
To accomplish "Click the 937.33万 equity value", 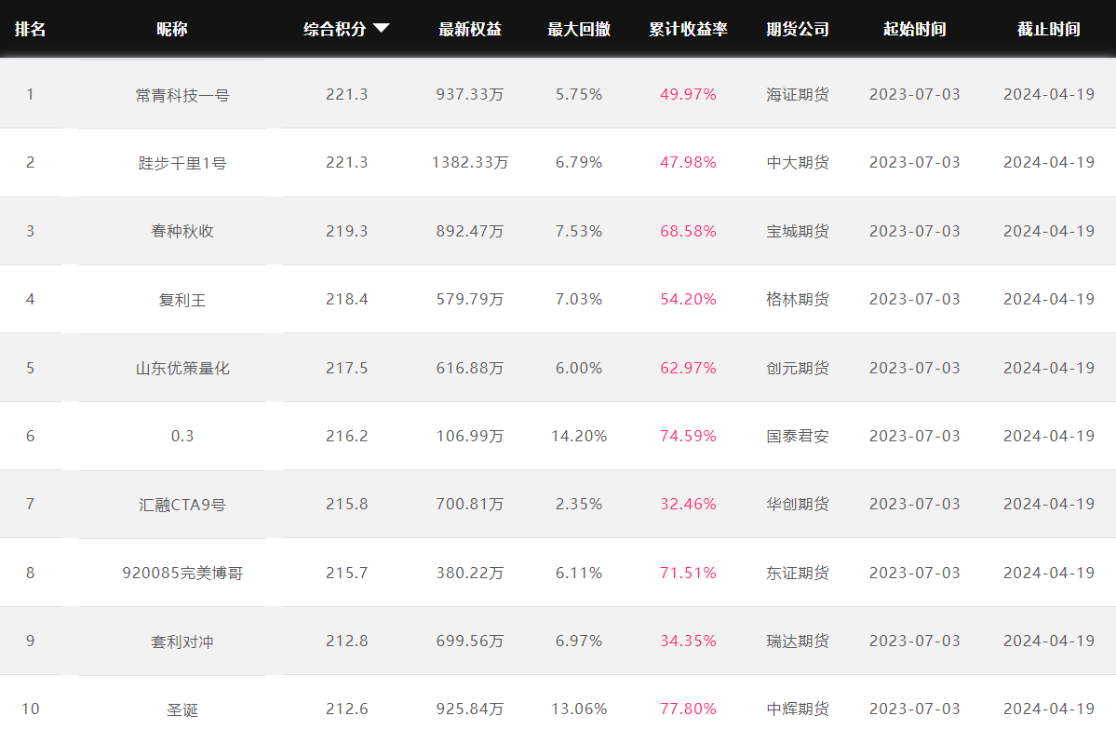I will (x=470, y=95).
